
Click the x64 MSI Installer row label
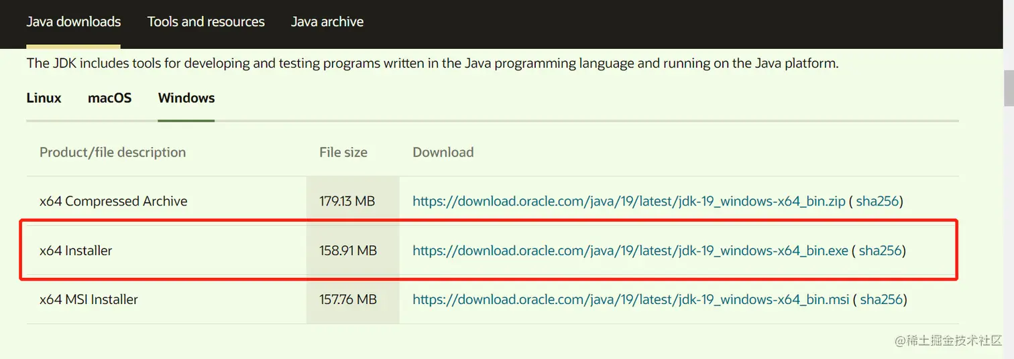tap(89, 299)
